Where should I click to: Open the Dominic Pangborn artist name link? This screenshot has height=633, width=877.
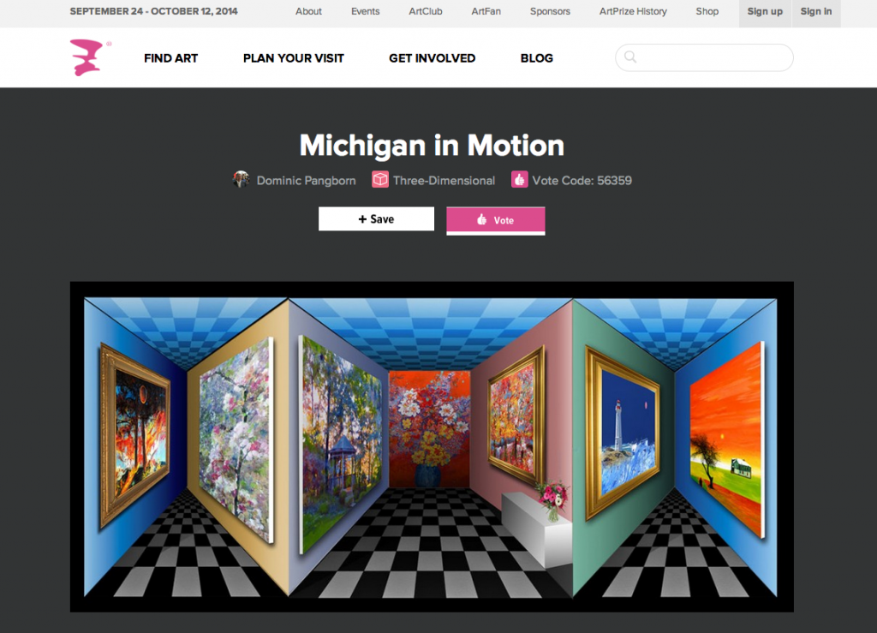[x=306, y=181]
